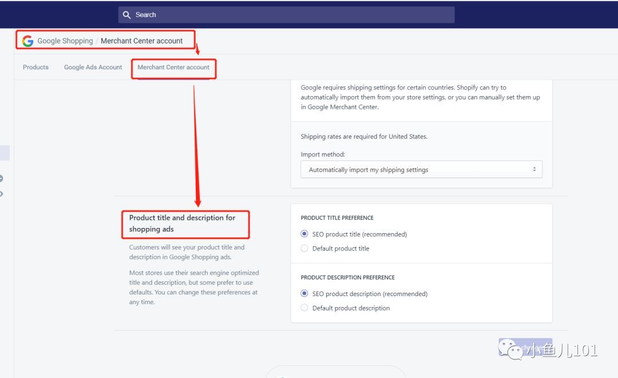618x378 pixels.
Task: Choose Default product title preference
Action: click(304, 248)
